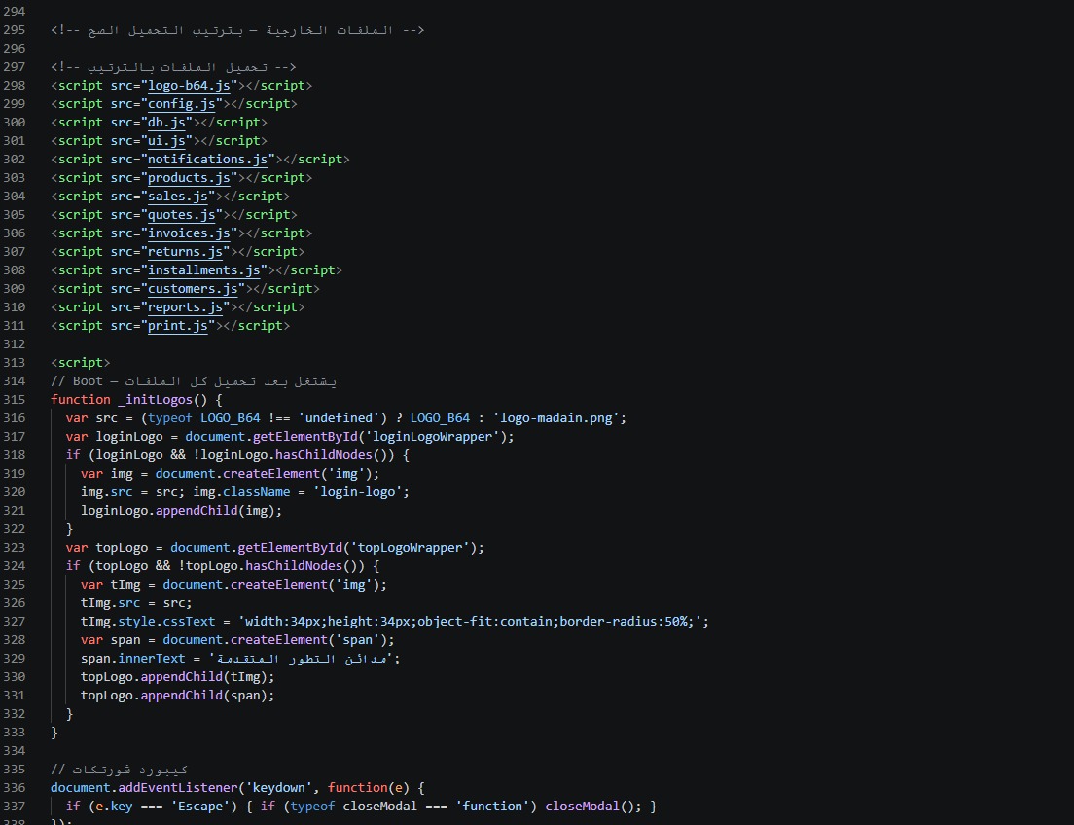Open the notifications.js link
Image resolution: width=1074 pixels, height=825 pixels.
(207, 160)
